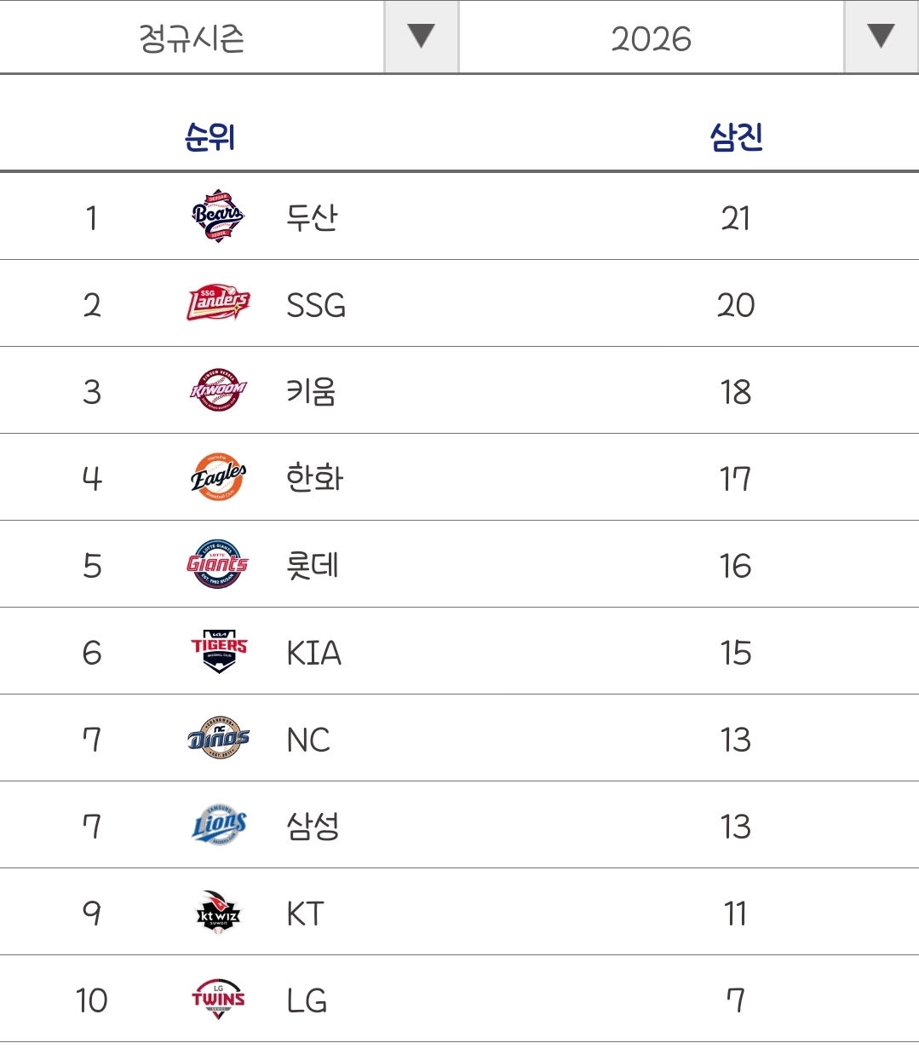Open the 정규시즌 season selector box
Screen dimensions: 919x1049
pos(229,37)
